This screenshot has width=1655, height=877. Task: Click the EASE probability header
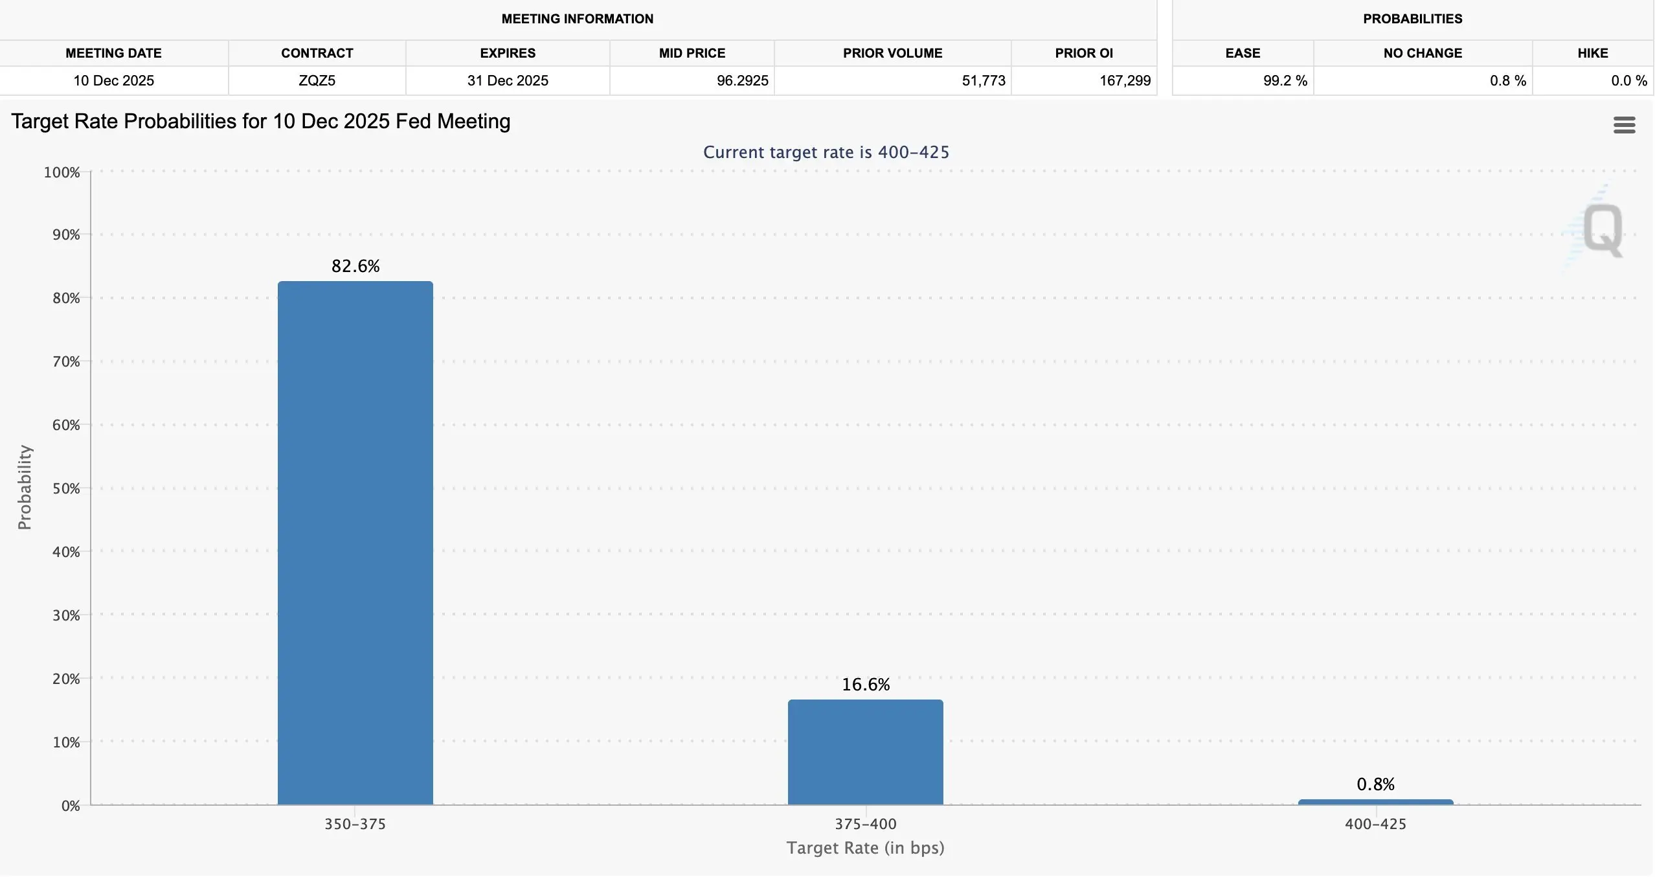pos(1243,53)
